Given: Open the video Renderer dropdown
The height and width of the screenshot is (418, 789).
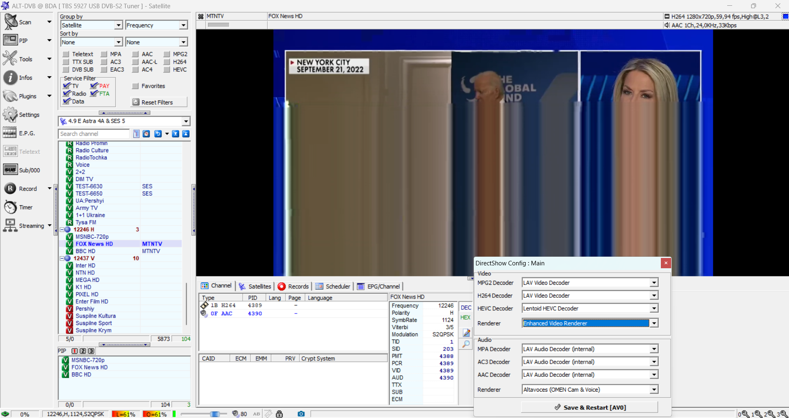Looking at the screenshot, I should pos(653,323).
